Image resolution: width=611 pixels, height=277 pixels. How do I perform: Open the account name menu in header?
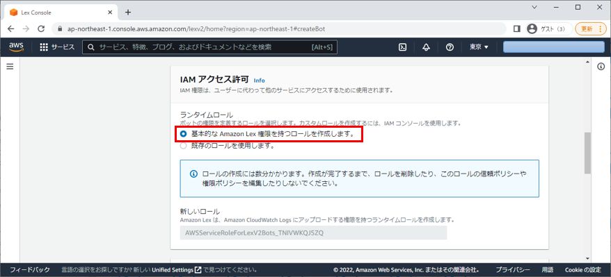[554, 47]
